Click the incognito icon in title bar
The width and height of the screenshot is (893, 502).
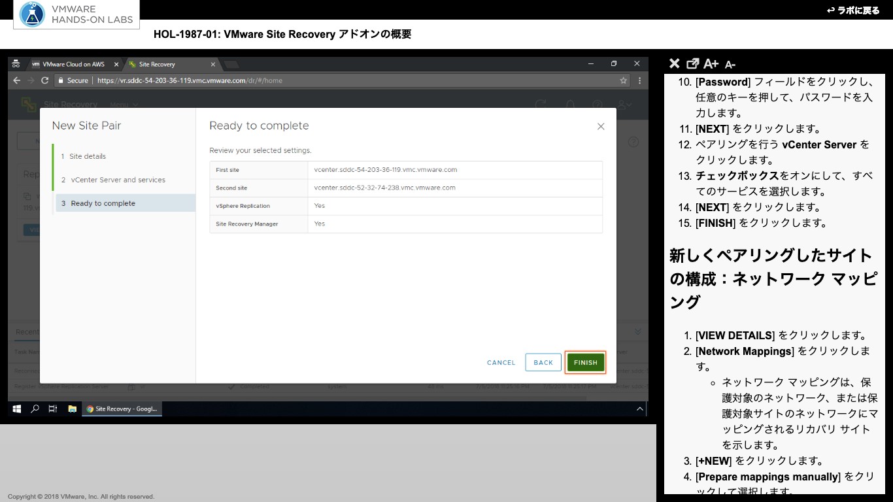pyautogui.click(x=16, y=64)
